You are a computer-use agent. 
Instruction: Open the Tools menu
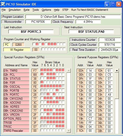pyautogui.click(x=36, y=10)
